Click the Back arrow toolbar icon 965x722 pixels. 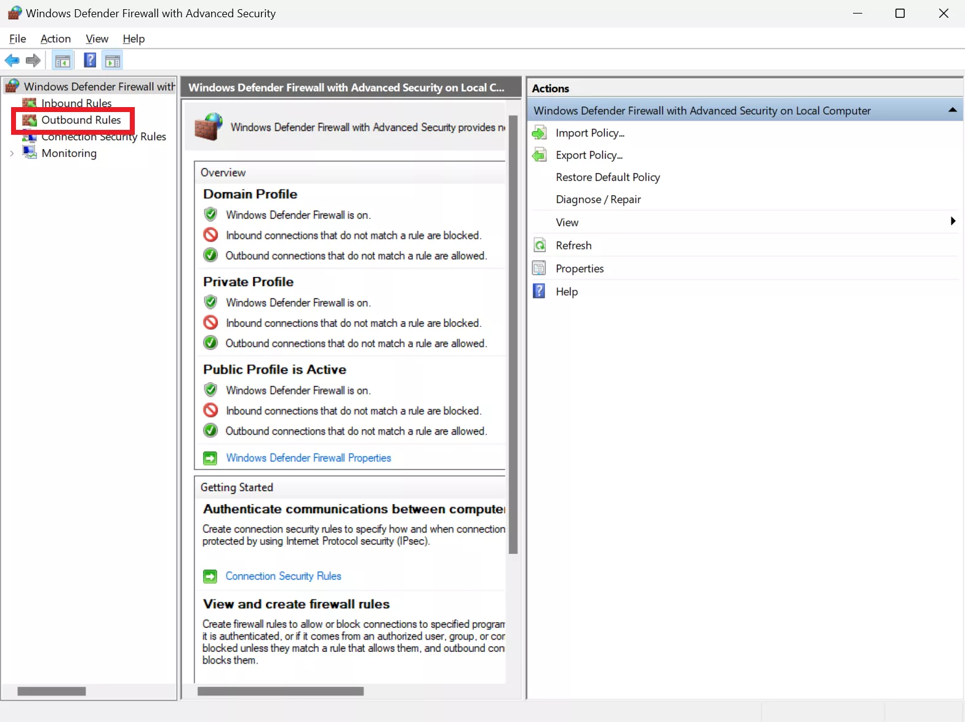(x=12, y=60)
